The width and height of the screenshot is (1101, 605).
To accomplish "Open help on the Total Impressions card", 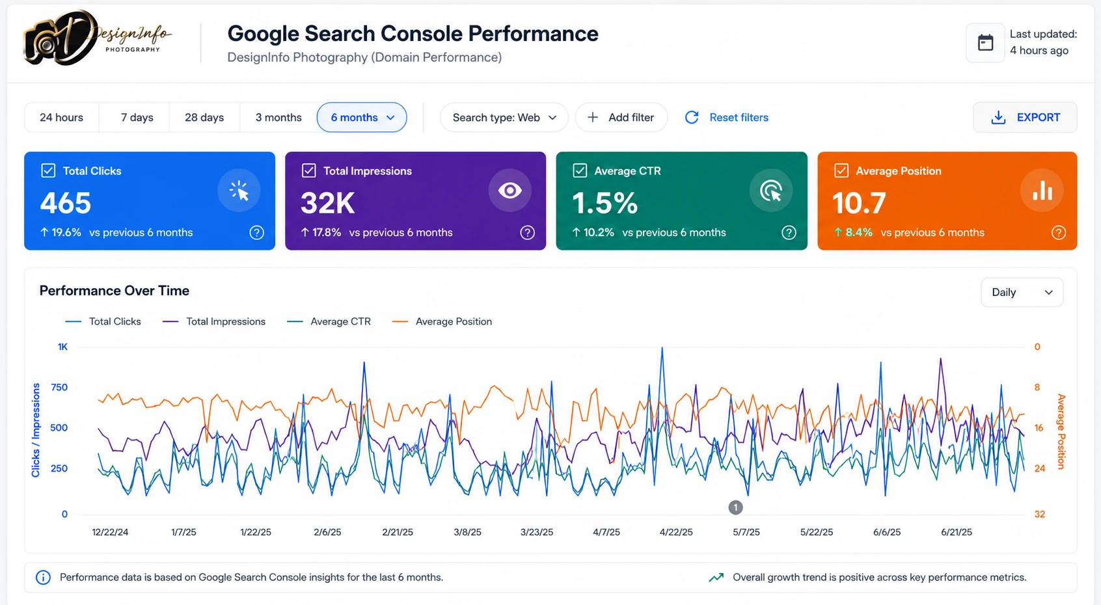I will tap(528, 232).
